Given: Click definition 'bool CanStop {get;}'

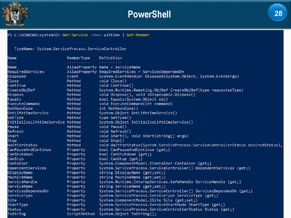Looking at the screenshot, I should pos(121,159).
